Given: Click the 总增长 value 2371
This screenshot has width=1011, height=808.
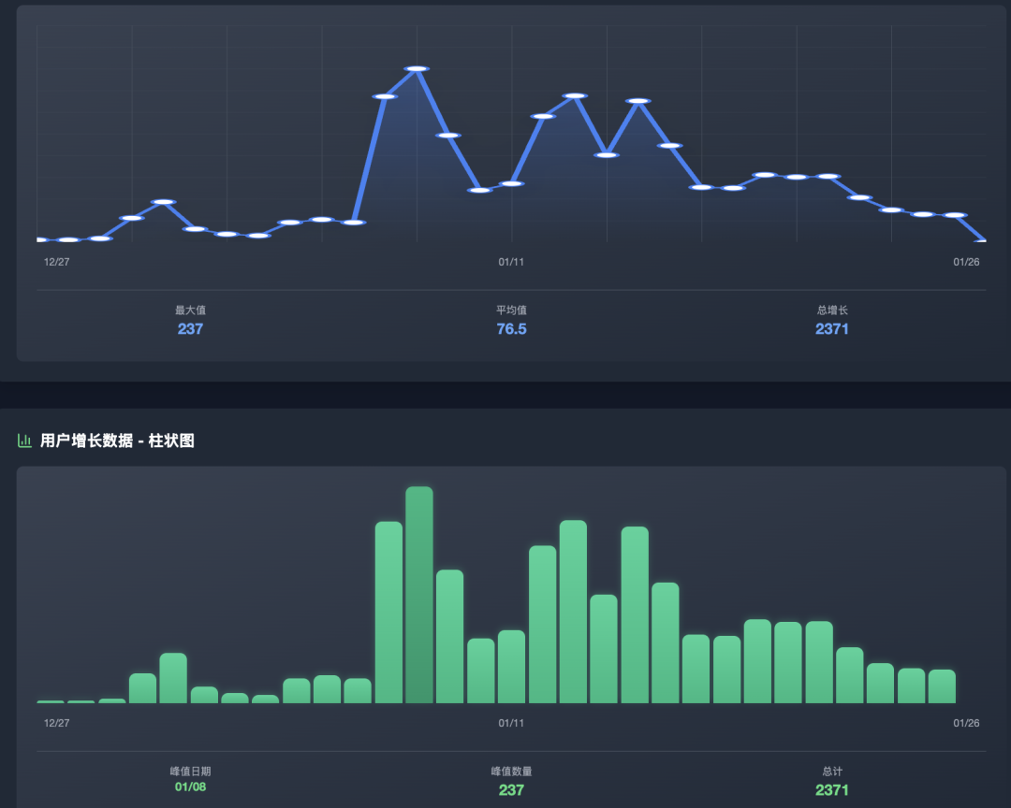Looking at the screenshot, I should point(832,329).
